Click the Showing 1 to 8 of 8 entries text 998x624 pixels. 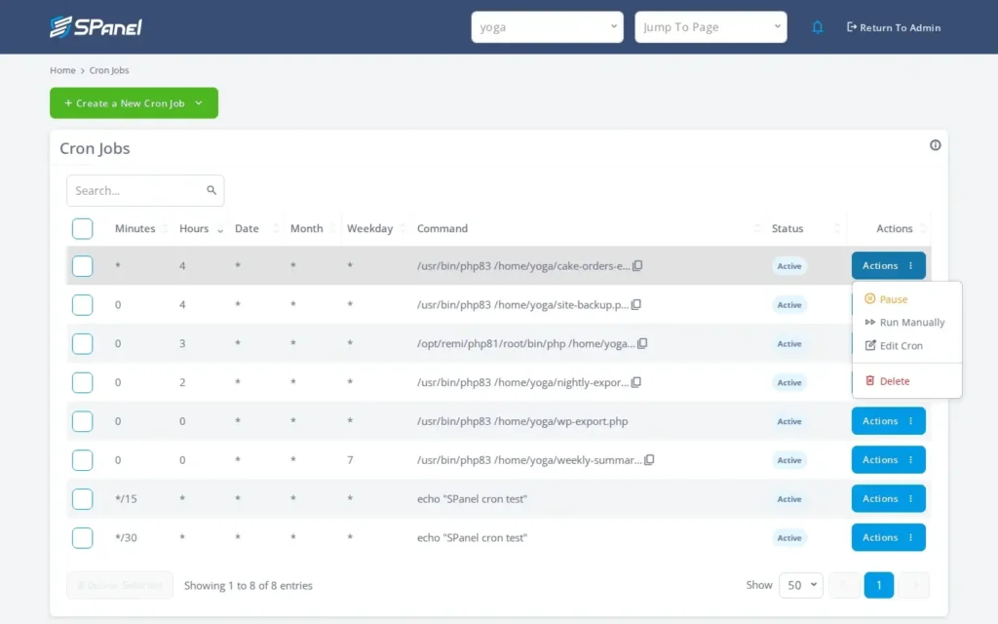pyautogui.click(x=249, y=585)
